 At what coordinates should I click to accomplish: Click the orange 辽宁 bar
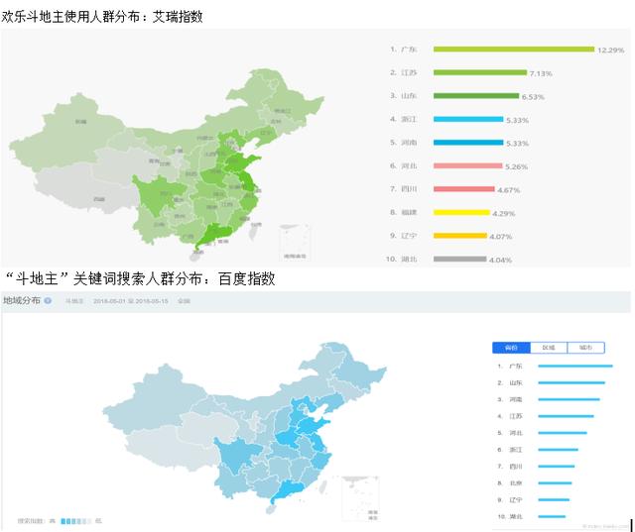(460, 236)
